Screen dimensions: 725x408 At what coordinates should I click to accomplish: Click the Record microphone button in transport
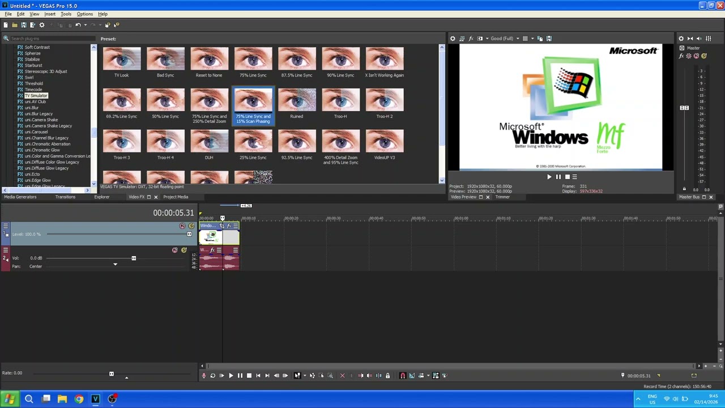(x=204, y=376)
